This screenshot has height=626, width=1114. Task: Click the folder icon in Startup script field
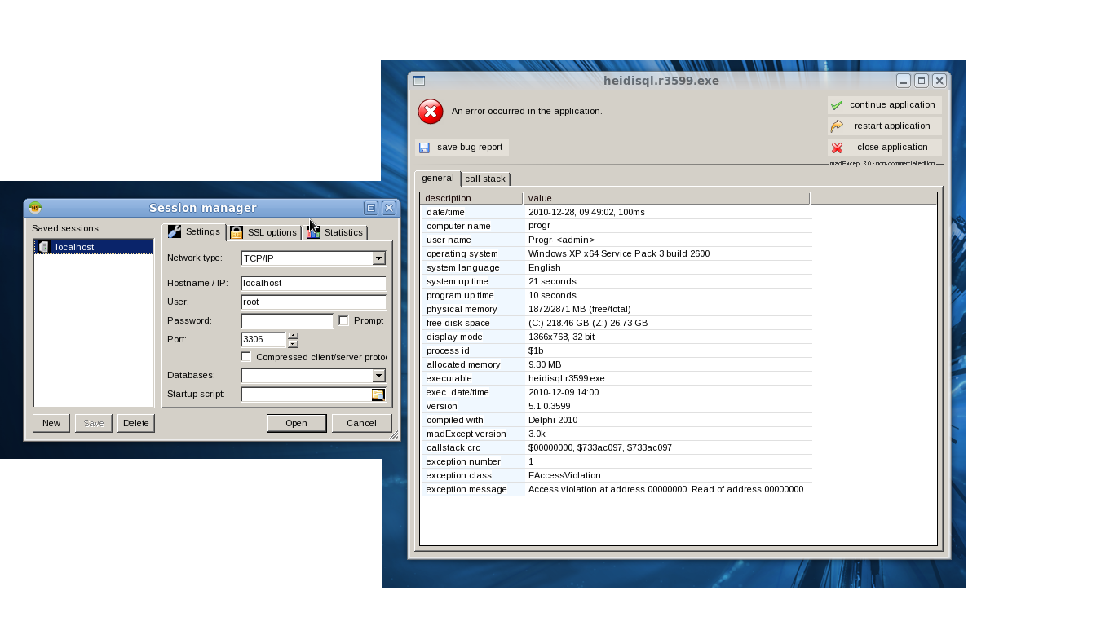click(x=378, y=395)
